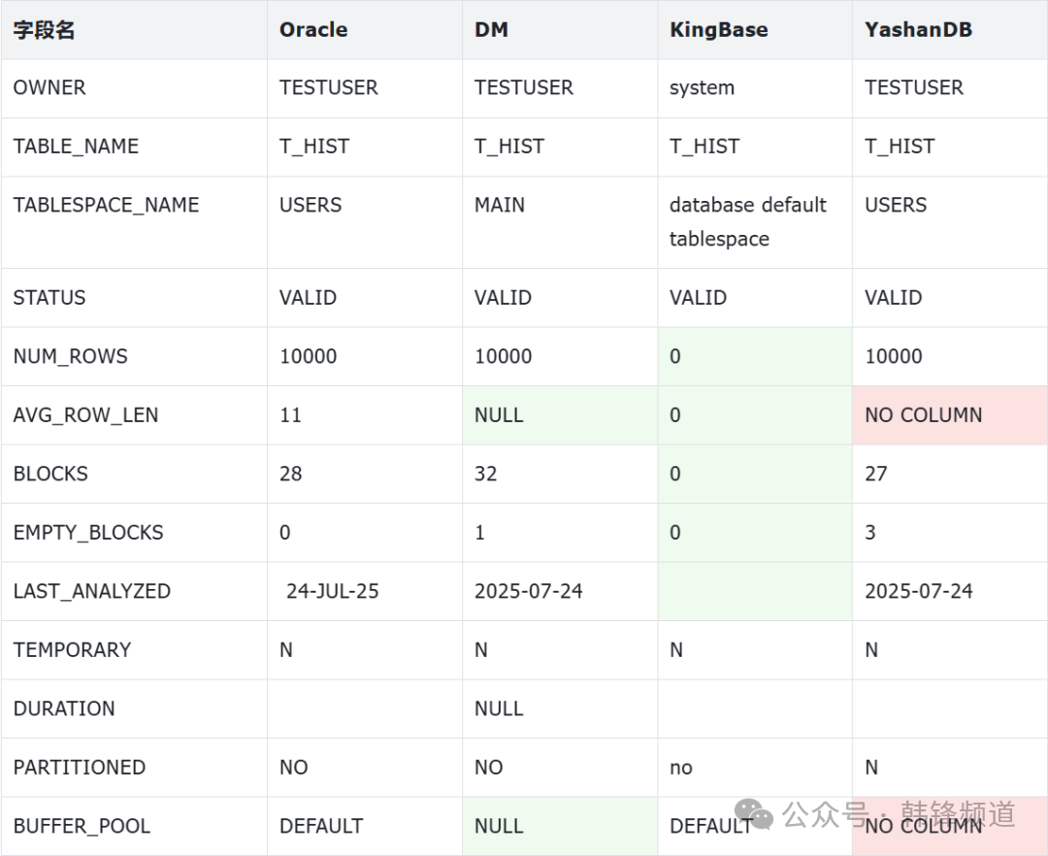Image resolution: width=1048 pixels, height=856 pixels.
Task: Select the BUFFER_POOL row label
Action: [x=82, y=827]
